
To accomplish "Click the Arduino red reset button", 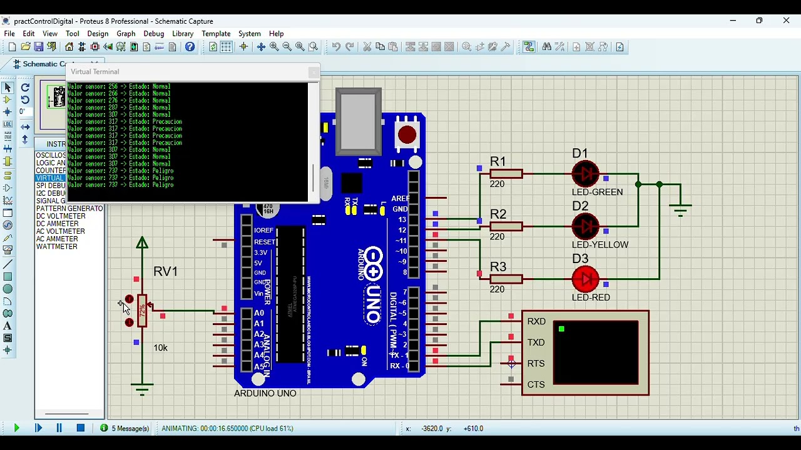I will pos(407,134).
